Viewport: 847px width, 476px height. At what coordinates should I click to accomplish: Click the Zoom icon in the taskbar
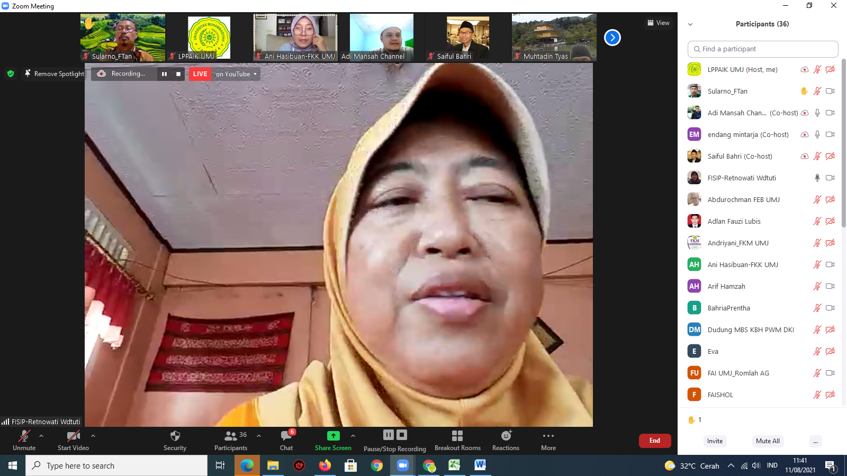pyautogui.click(x=403, y=465)
